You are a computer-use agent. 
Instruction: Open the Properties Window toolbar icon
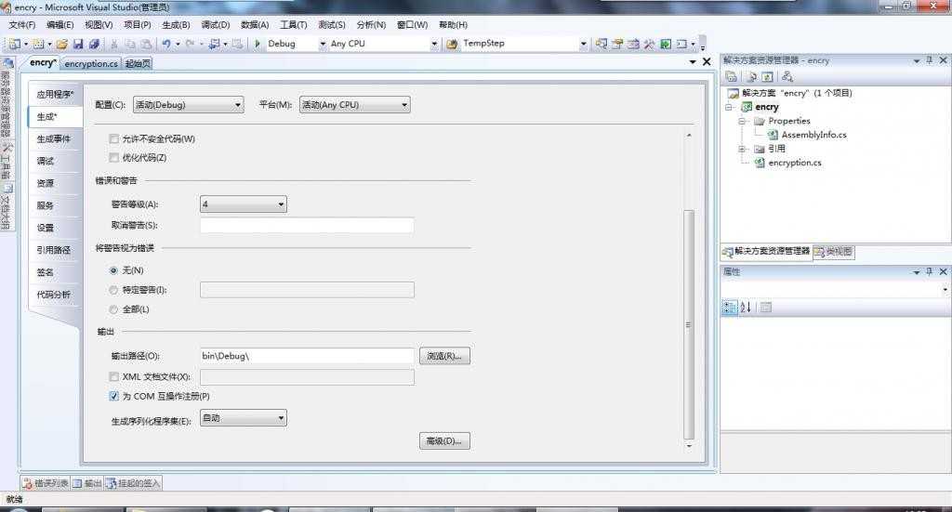click(x=617, y=44)
